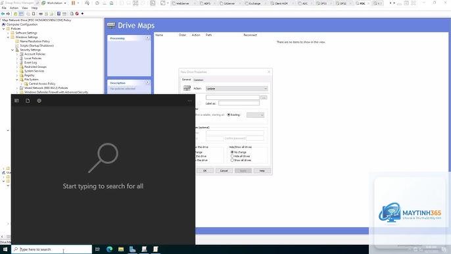Collapse the File System node
Screen dimensions: 451x254
coord(17,80)
